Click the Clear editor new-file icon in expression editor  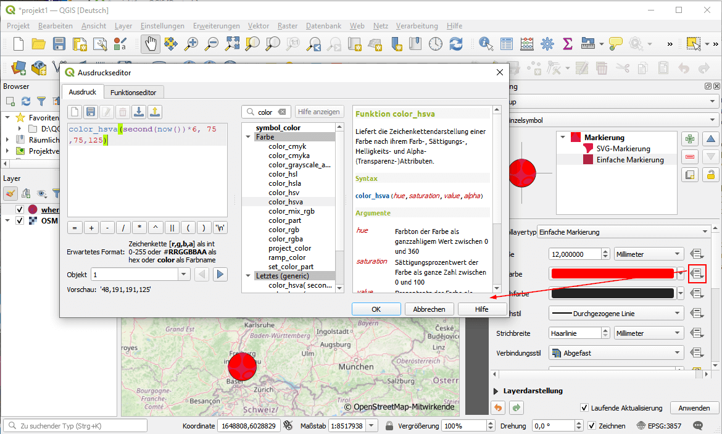[75, 112]
